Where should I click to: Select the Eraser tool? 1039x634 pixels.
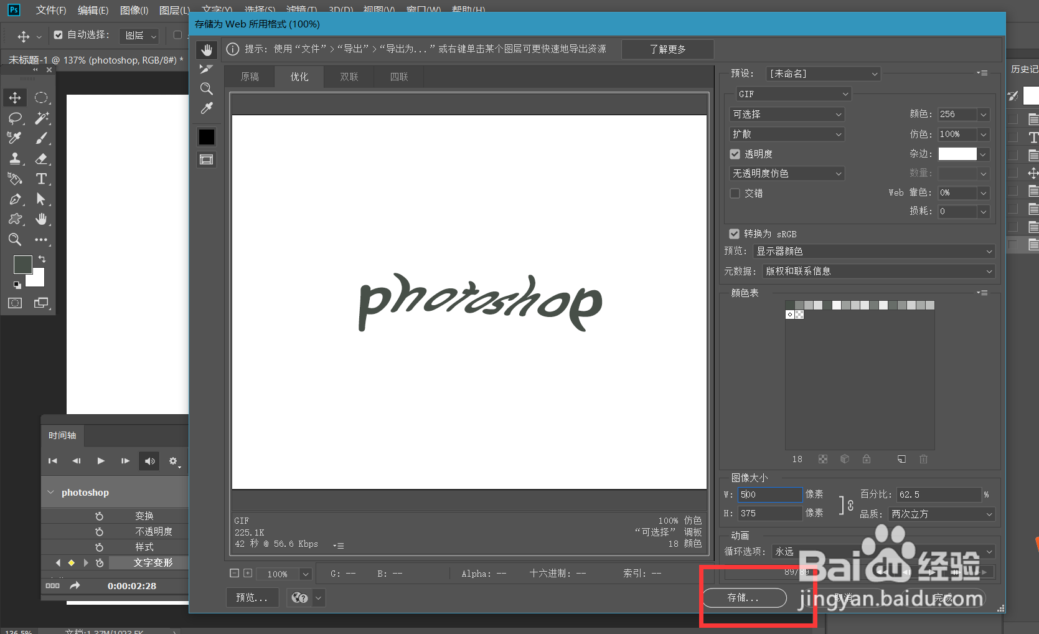pyautogui.click(x=41, y=158)
